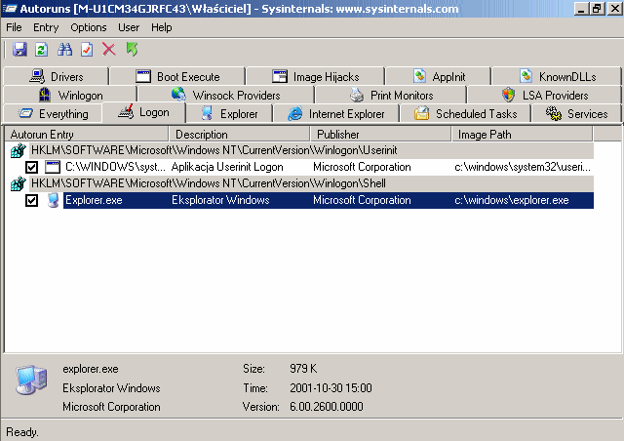Minimize the Autoruns window
This screenshot has height=441, width=624.
[581, 9]
